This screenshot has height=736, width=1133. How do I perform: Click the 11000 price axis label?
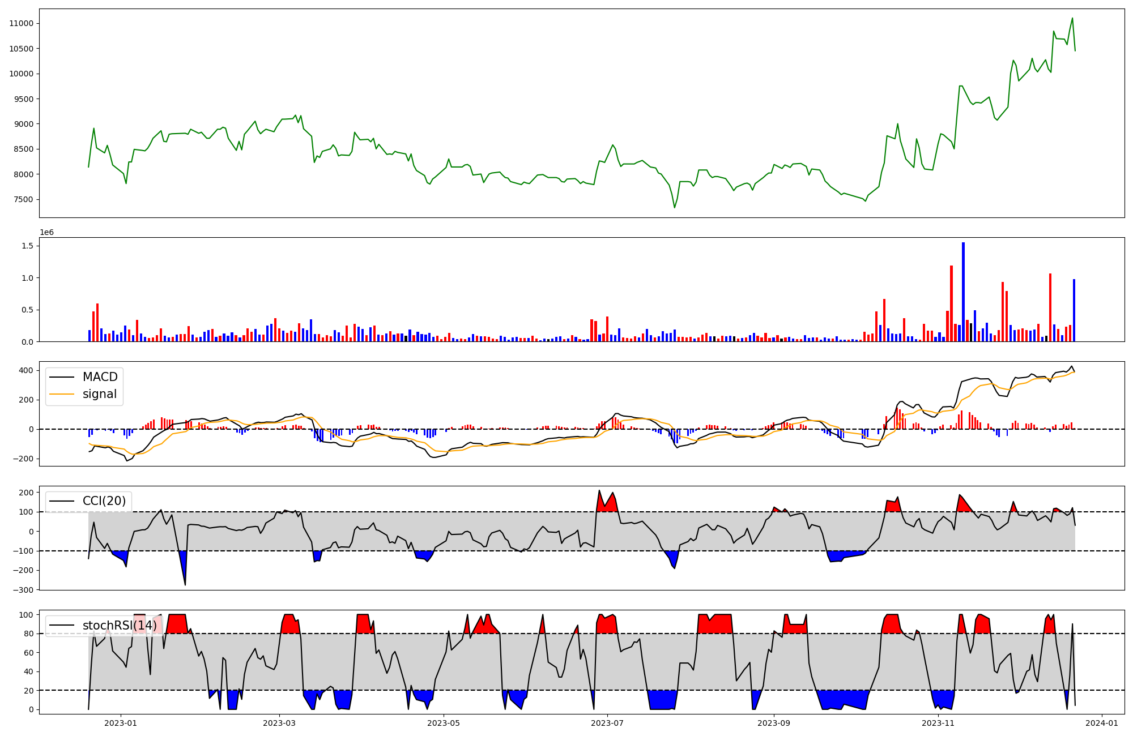click(21, 23)
